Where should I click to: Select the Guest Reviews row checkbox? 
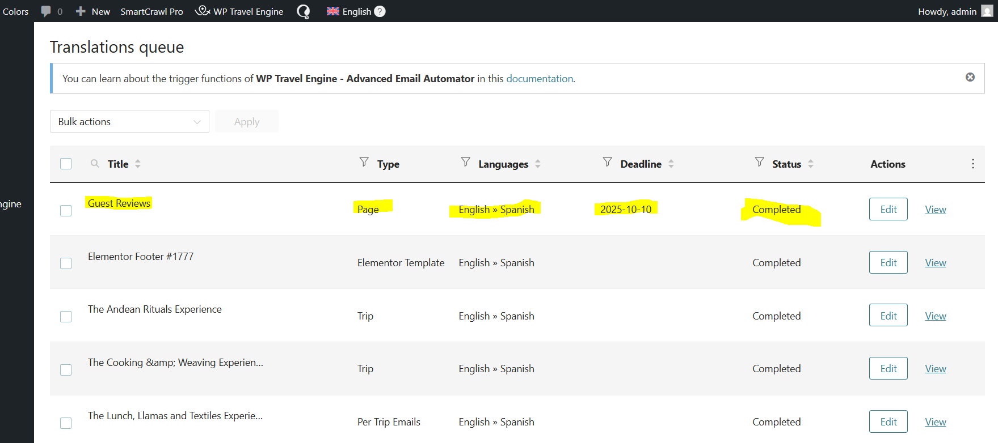[66, 211]
